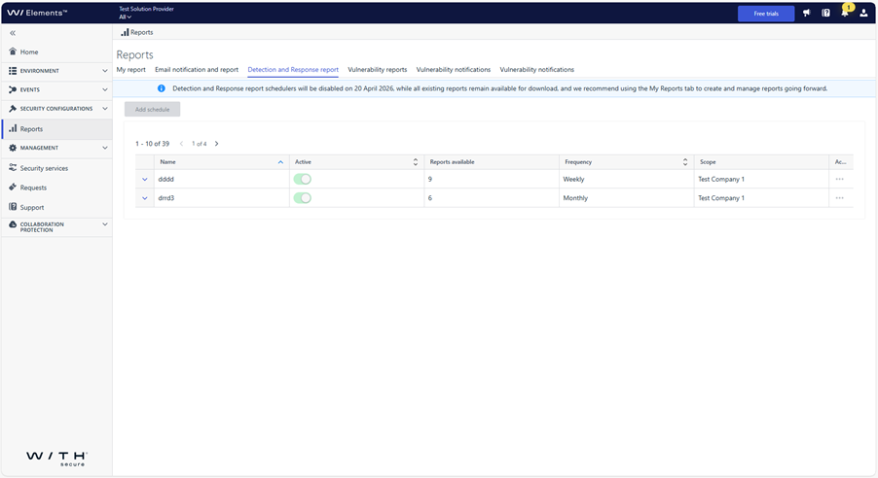Click the '1 - 10 of 39' pagination text
This screenshot has height=478, width=878.
pos(152,144)
